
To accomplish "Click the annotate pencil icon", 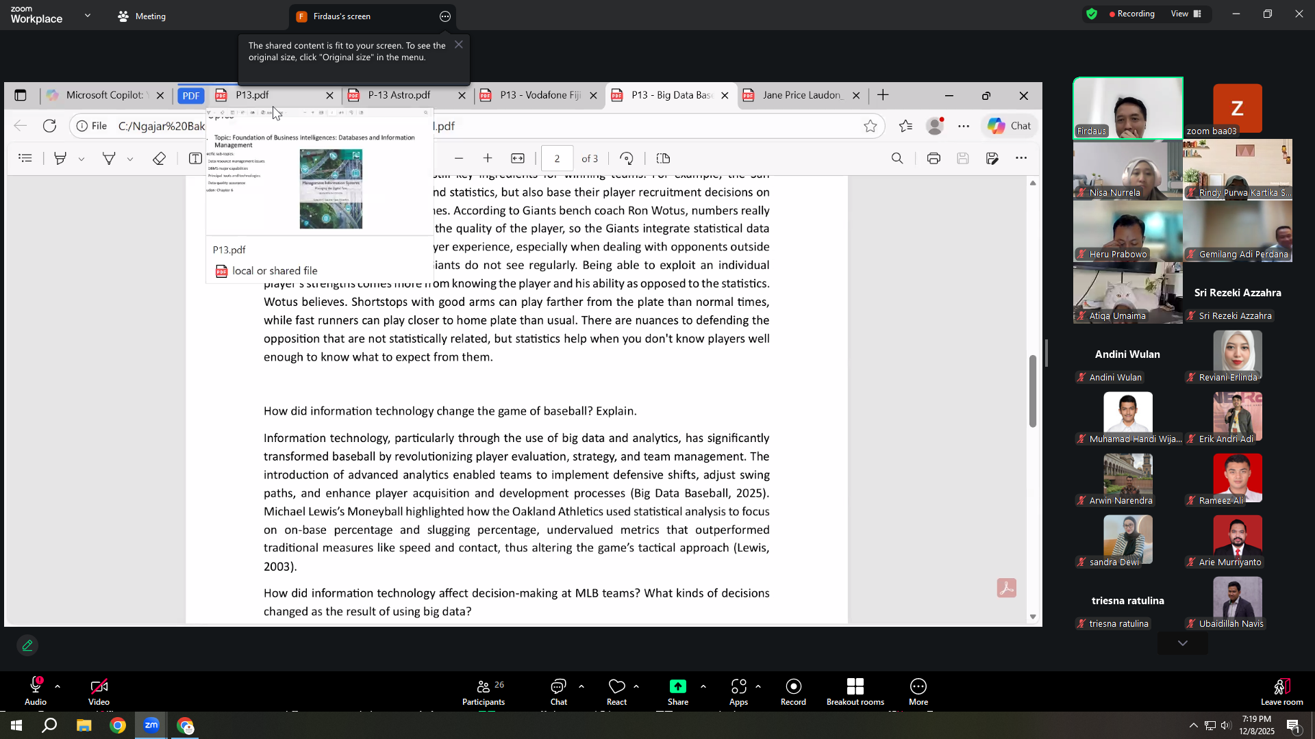I will pyautogui.click(x=27, y=645).
